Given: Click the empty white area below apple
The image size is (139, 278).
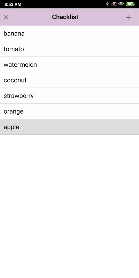Looking at the screenshot, I should pos(69,206).
